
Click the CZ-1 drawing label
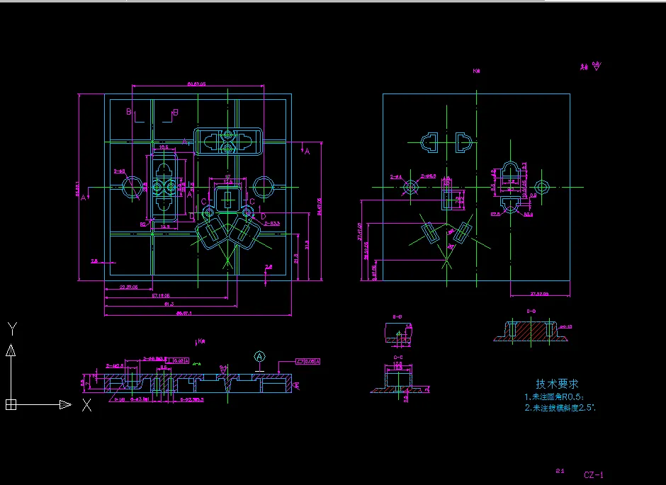[593, 475]
